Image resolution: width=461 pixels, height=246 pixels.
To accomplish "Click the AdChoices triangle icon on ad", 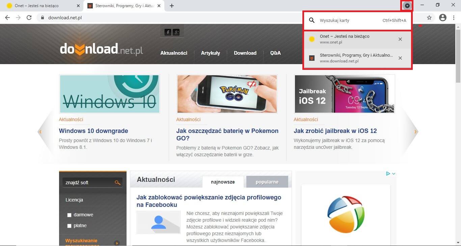I will (x=388, y=173).
